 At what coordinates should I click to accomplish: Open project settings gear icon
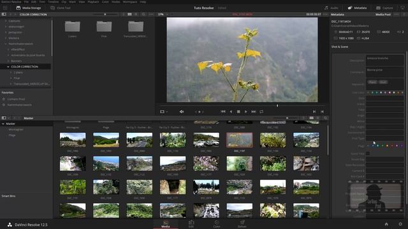click(x=400, y=224)
